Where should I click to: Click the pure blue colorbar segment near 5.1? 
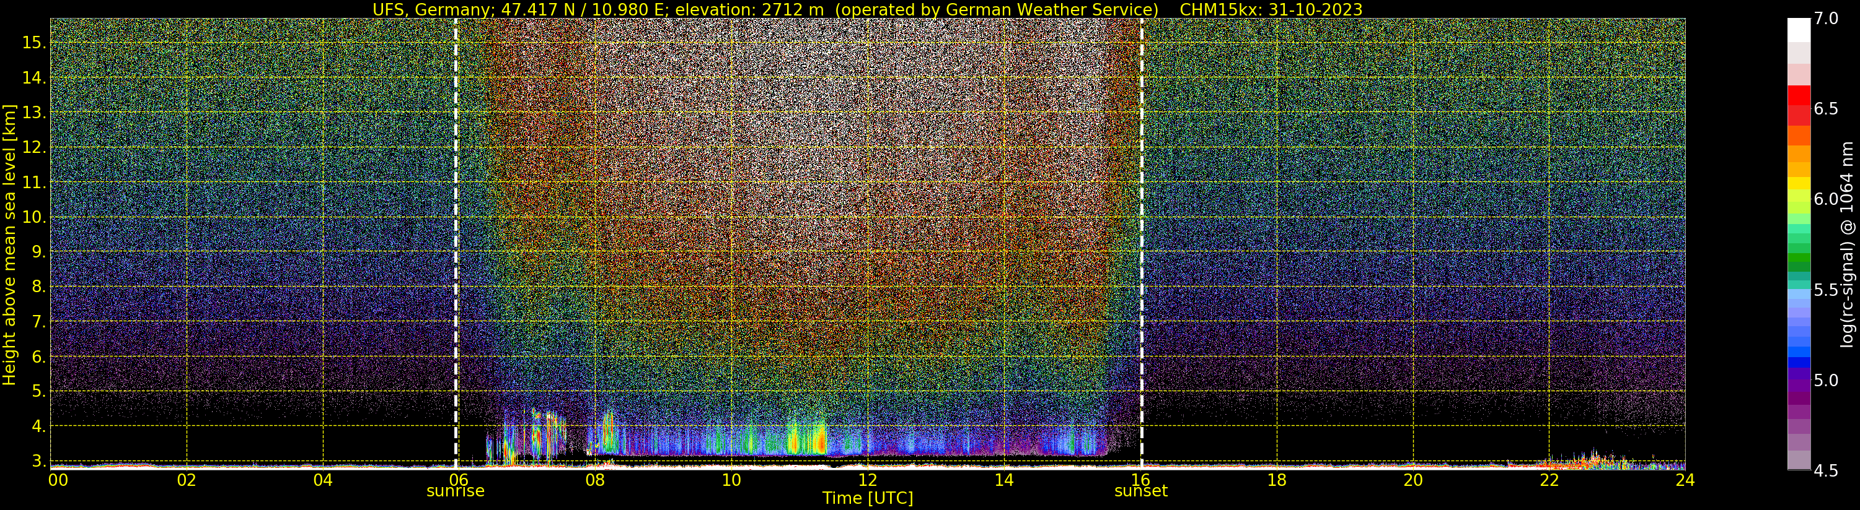[1799, 363]
